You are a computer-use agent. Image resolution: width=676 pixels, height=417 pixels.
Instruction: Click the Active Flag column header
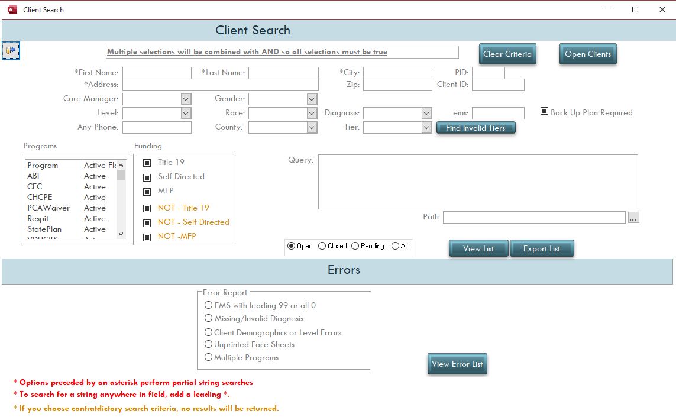point(99,165)
